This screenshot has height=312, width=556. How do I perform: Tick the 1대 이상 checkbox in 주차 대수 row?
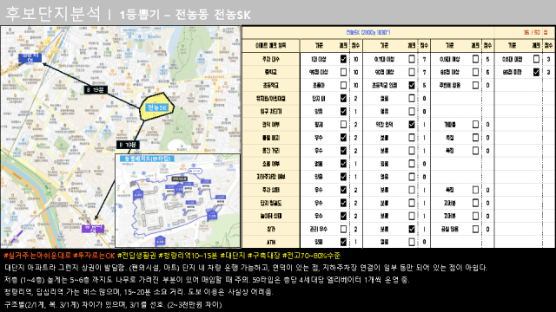(x=343, y=59)
